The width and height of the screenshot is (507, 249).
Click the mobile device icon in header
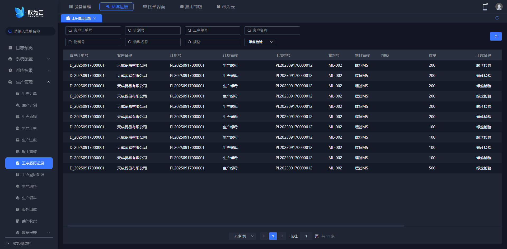[x=485, y=7]
